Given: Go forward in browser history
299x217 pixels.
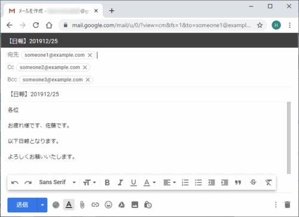Looking at the screenshot, I should (x=23, y=25).
